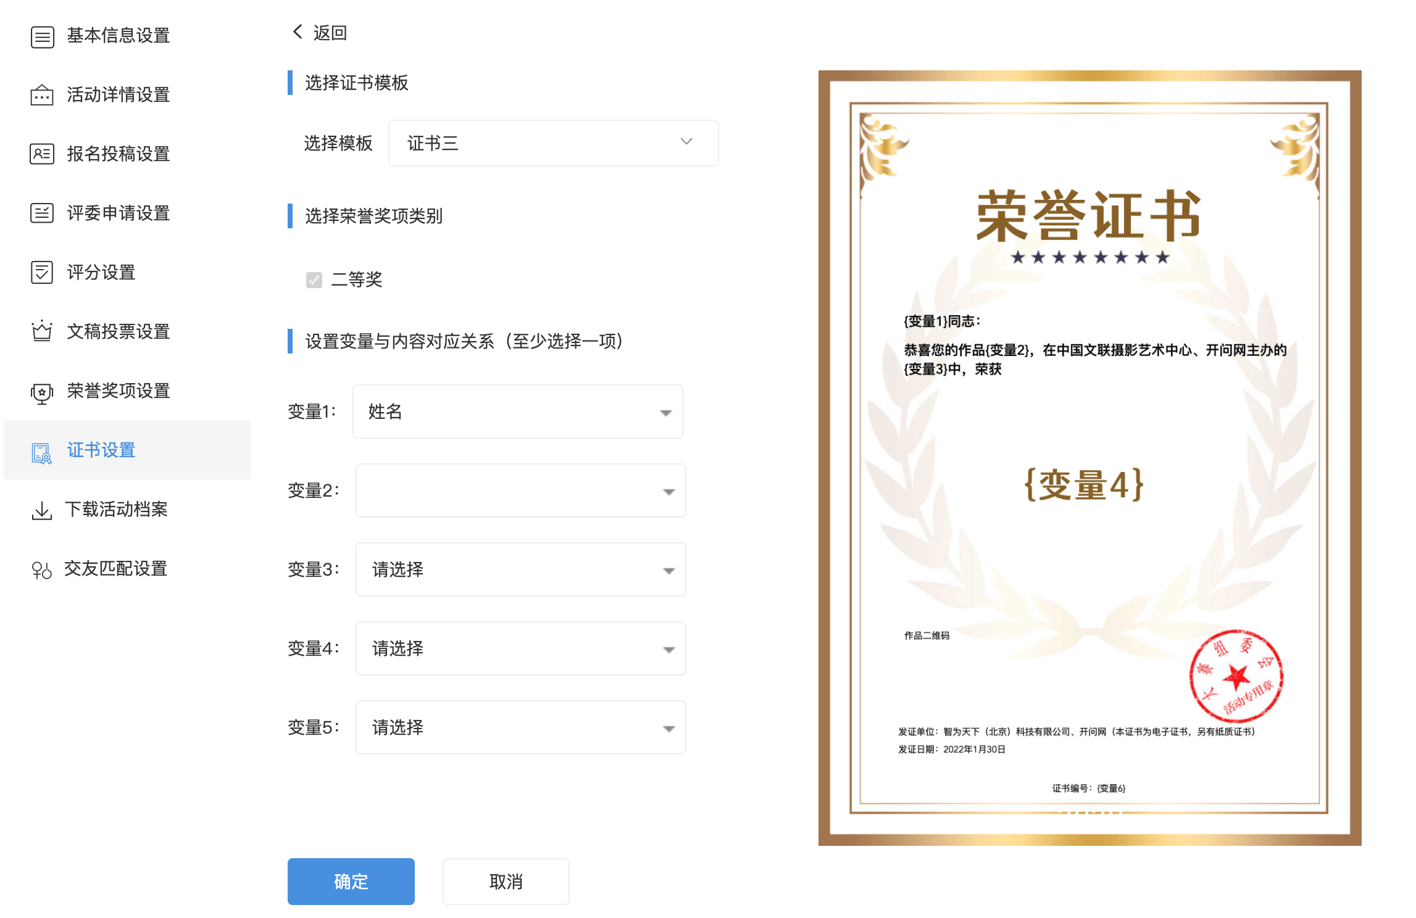
Task: Expand the empty 变量2 dropdown
Action: [520, 490]
